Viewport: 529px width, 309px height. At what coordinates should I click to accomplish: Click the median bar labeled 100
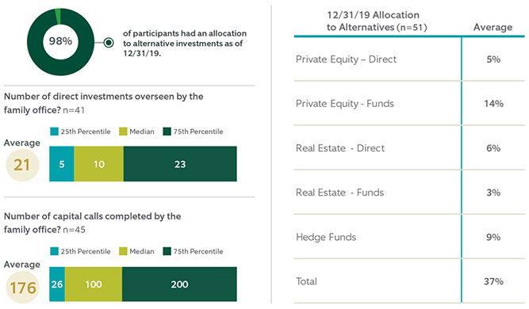(94, 284)
